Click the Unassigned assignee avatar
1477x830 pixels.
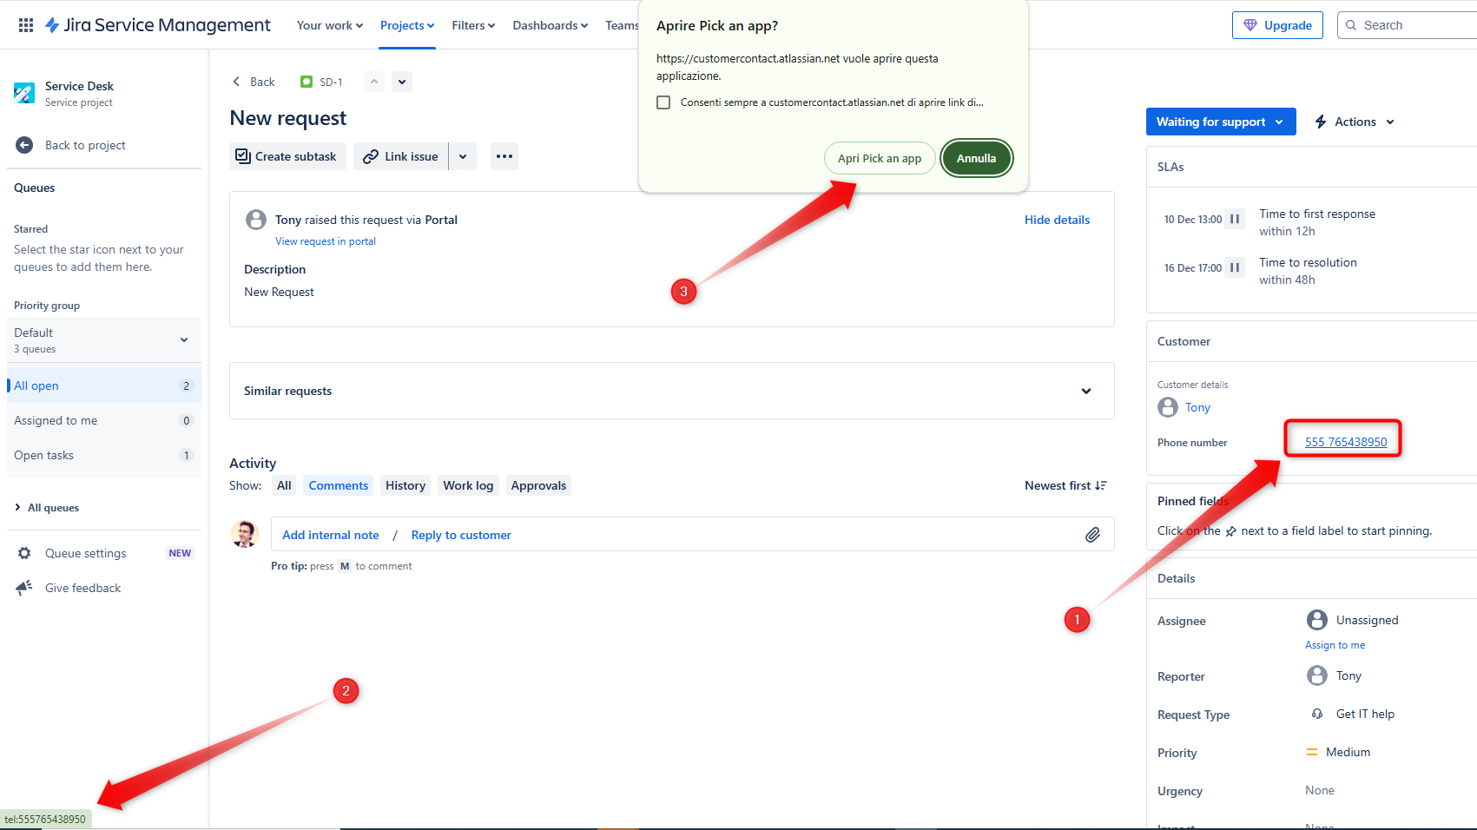point(1317,620)
